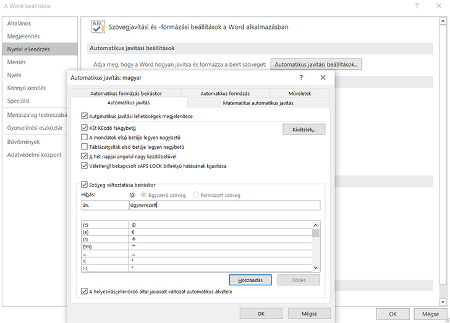
Task: Open the Műveletek tab
Action: [x=300, y=93]
